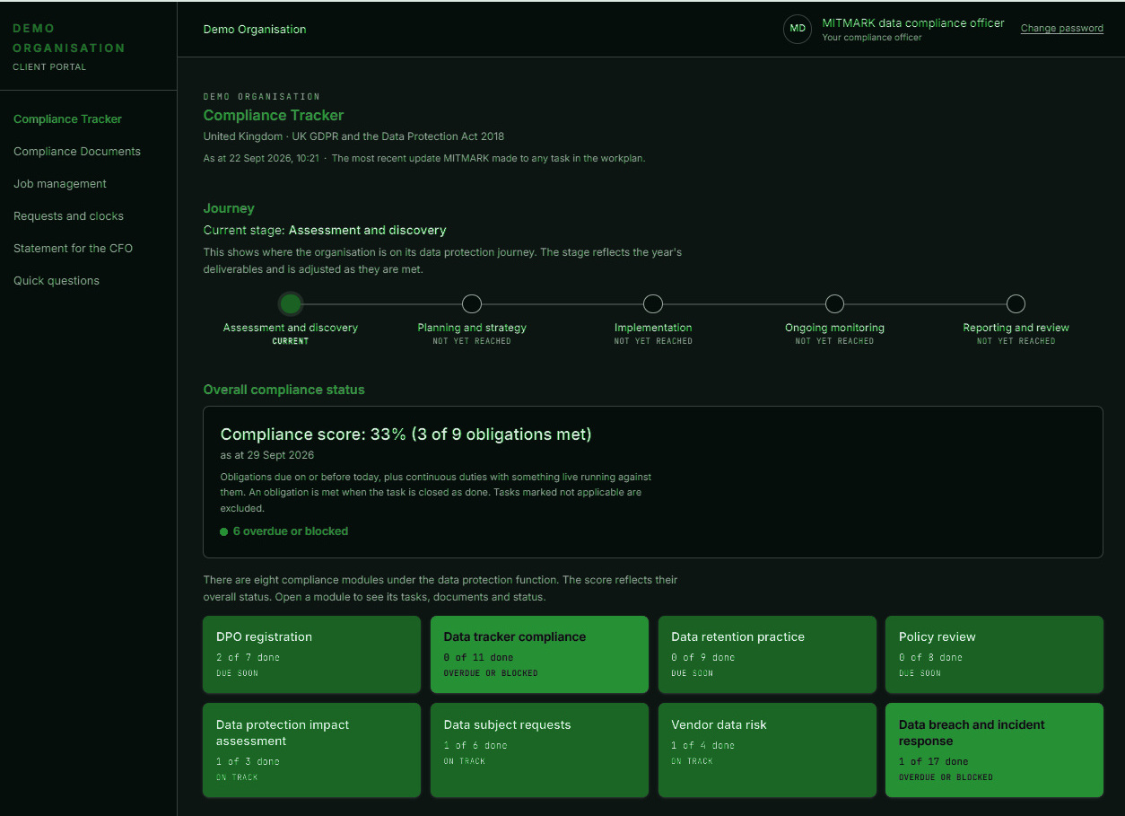This screenshot has height=816, width=1125.
Task: Go to Compliance Documents
Action: [77, 152]
